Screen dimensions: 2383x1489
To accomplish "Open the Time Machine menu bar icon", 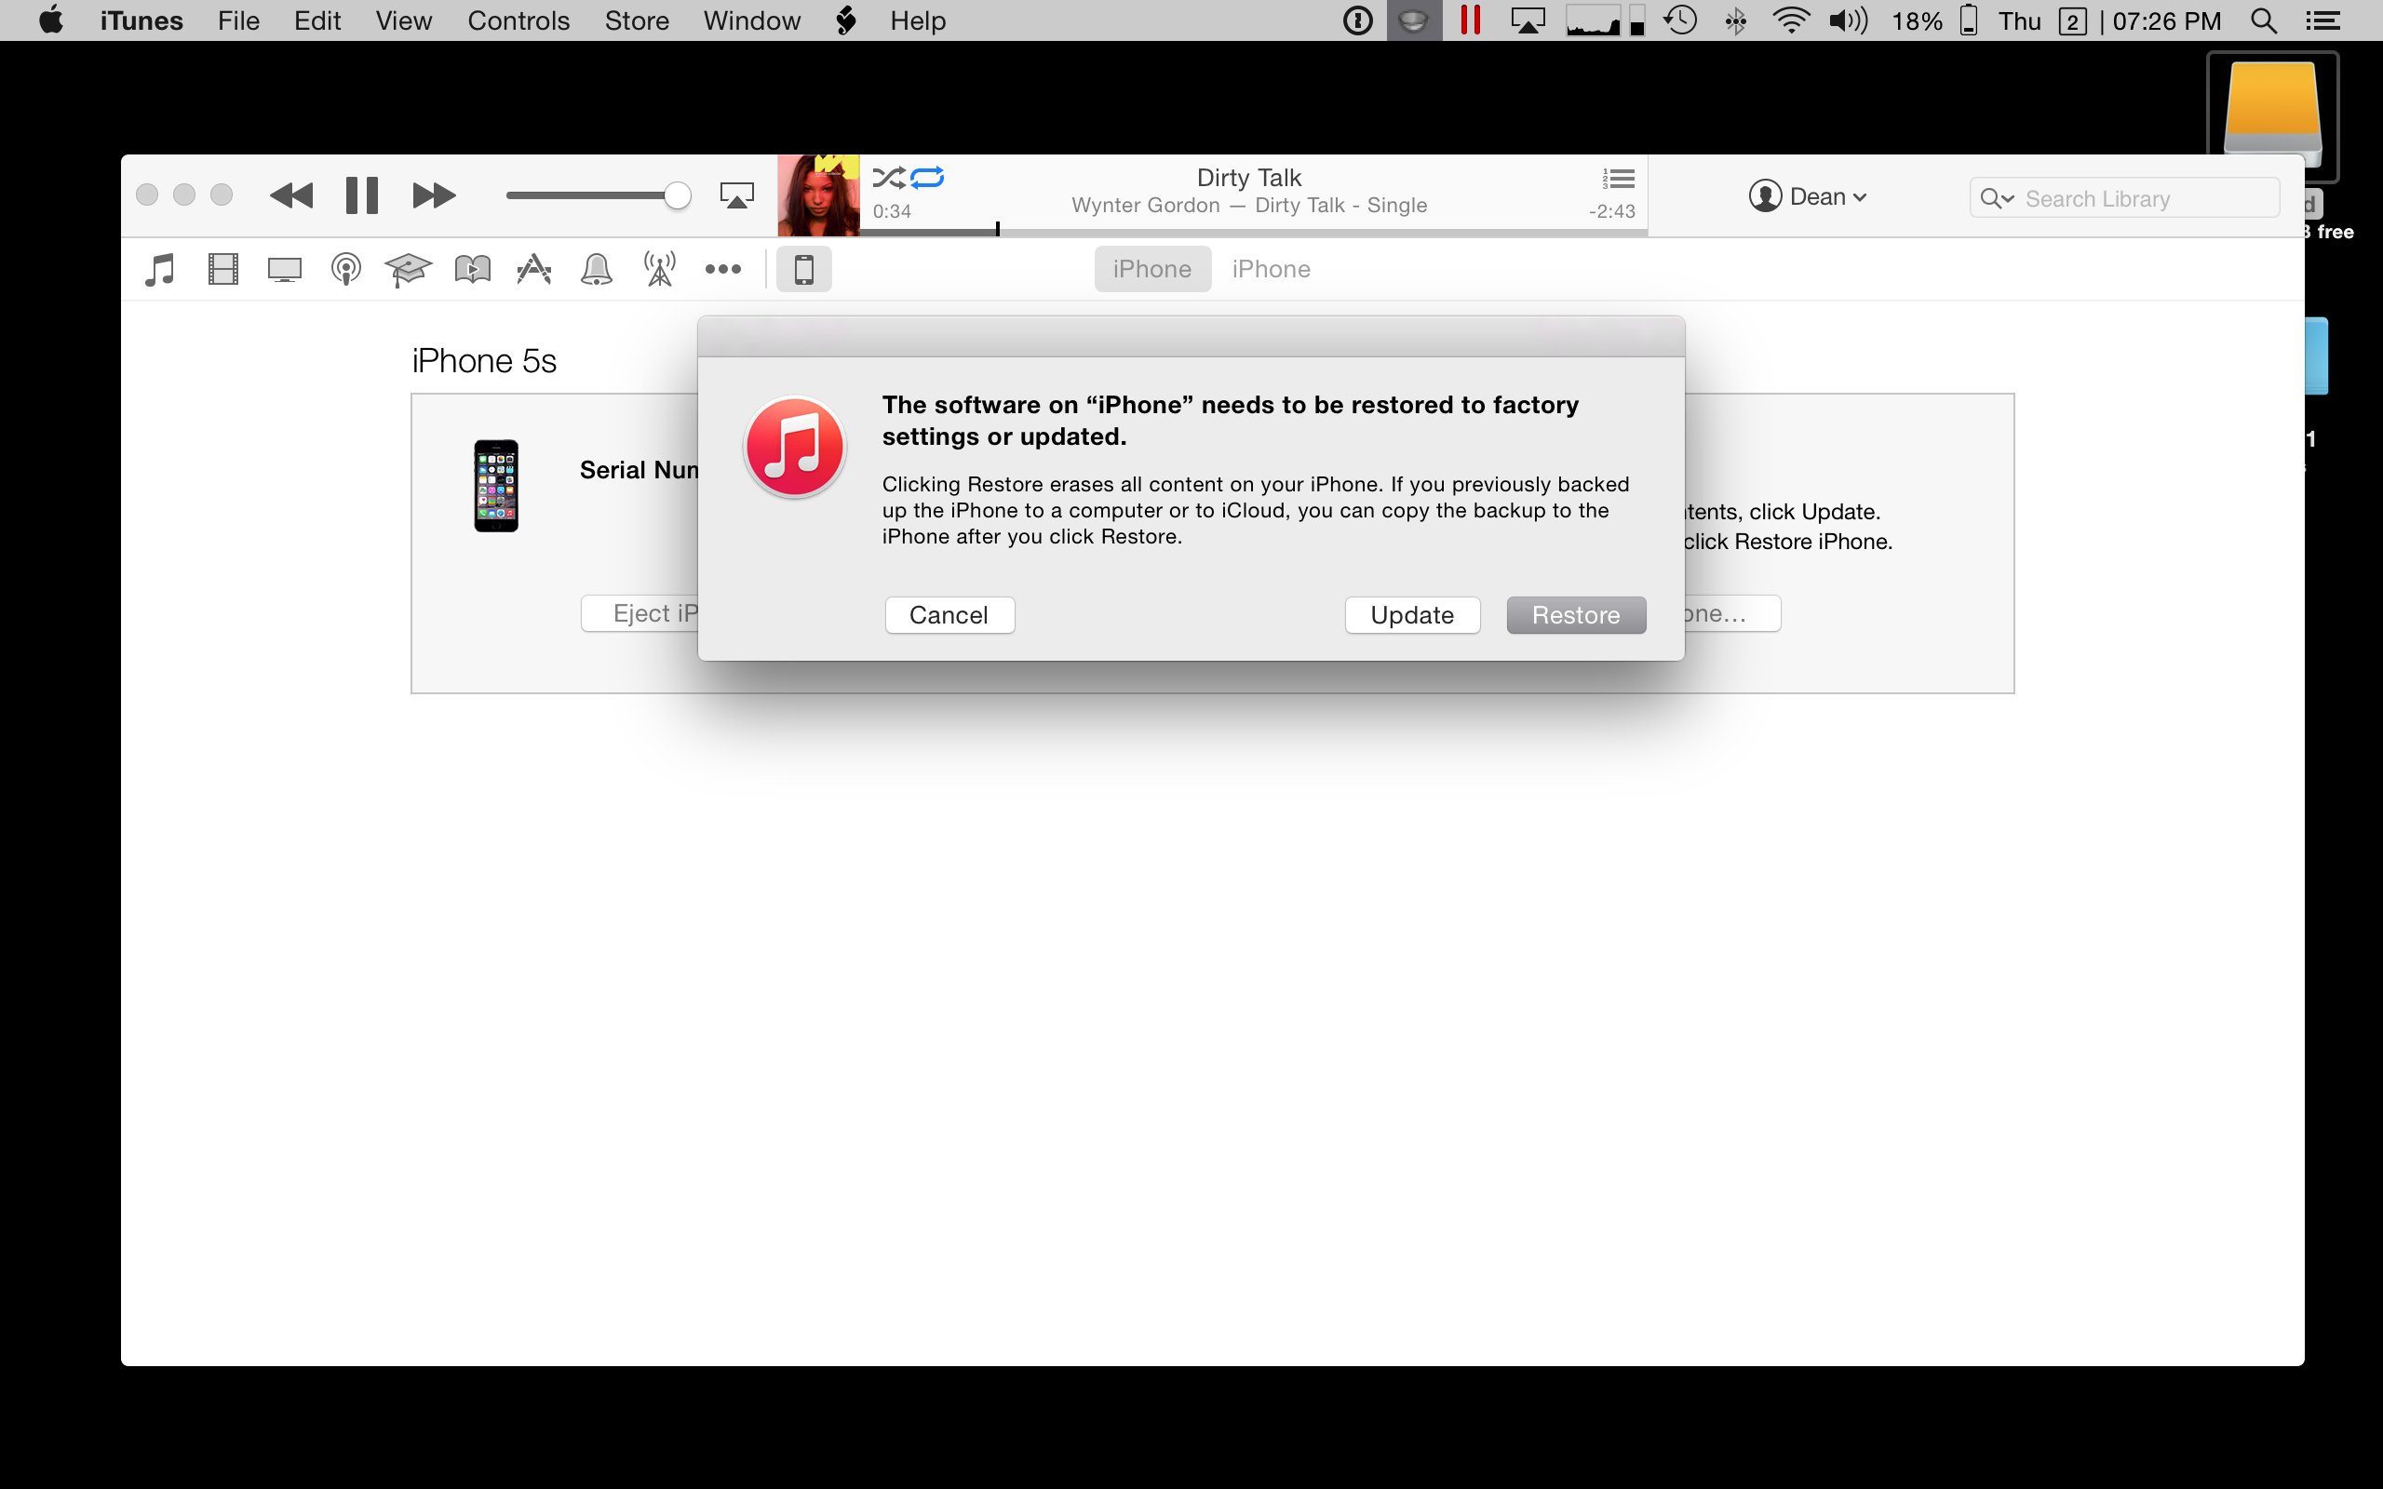I will (x=1681, y=20).
